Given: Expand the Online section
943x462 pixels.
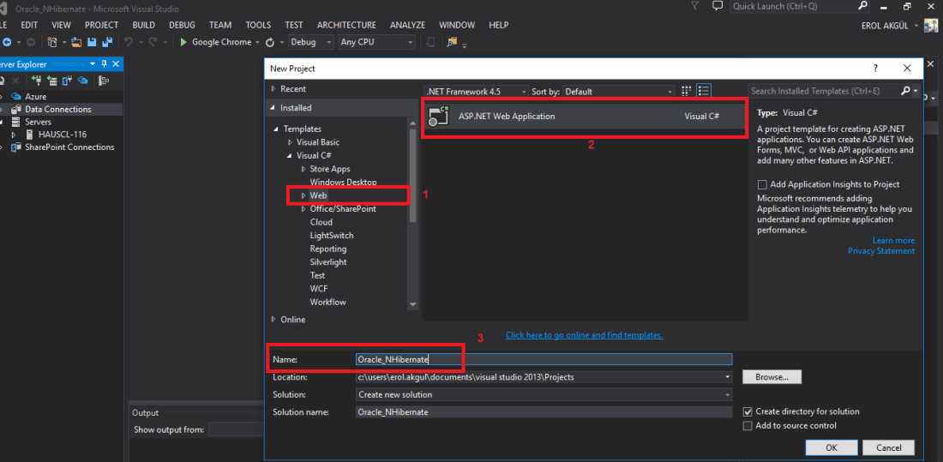Looking at the screenshot, I should pos(273,320).
